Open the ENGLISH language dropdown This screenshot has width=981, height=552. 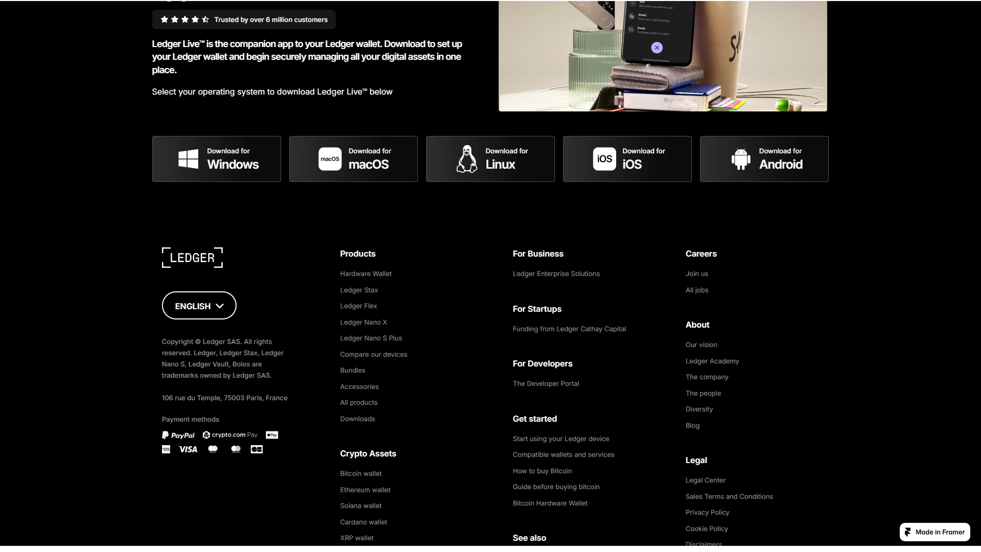[x=199, y=306]
